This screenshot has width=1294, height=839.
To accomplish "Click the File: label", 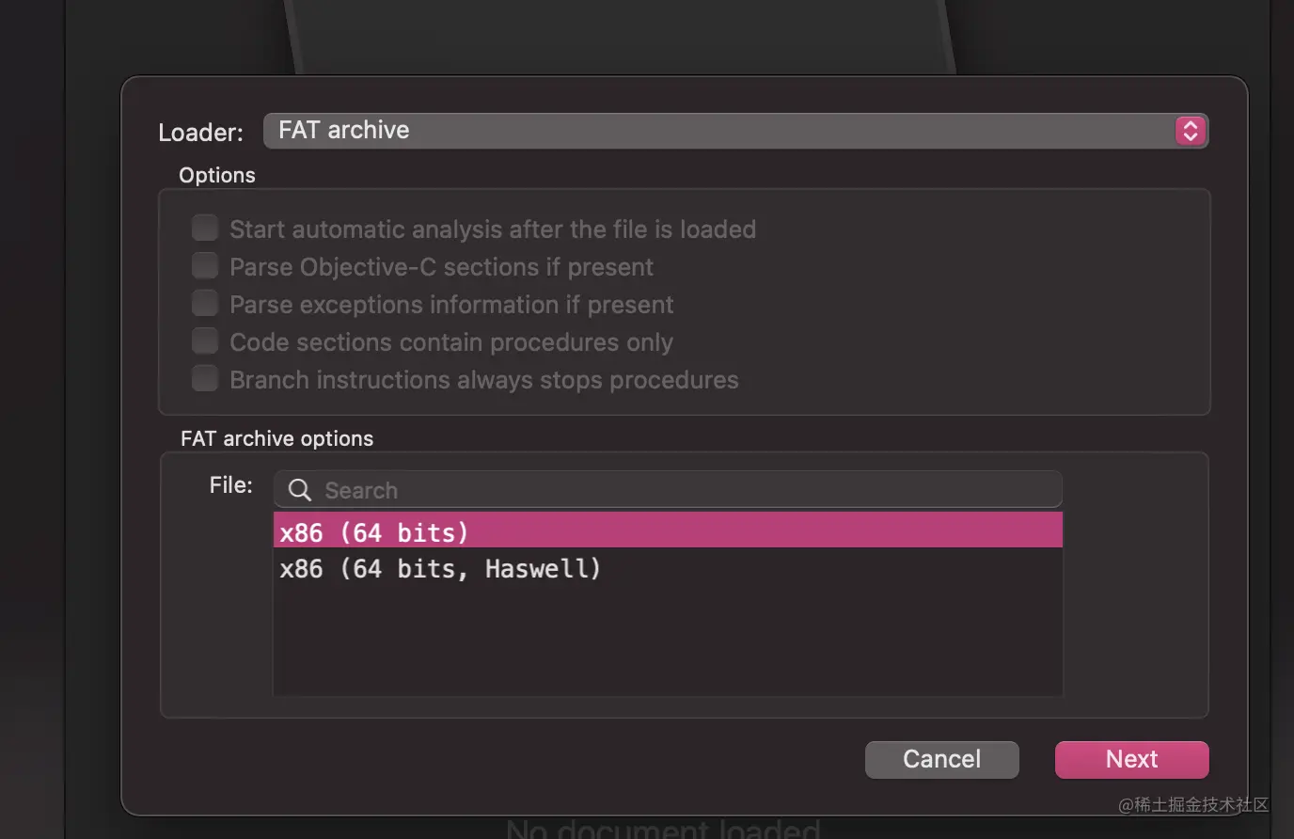I will pos(231,485).
